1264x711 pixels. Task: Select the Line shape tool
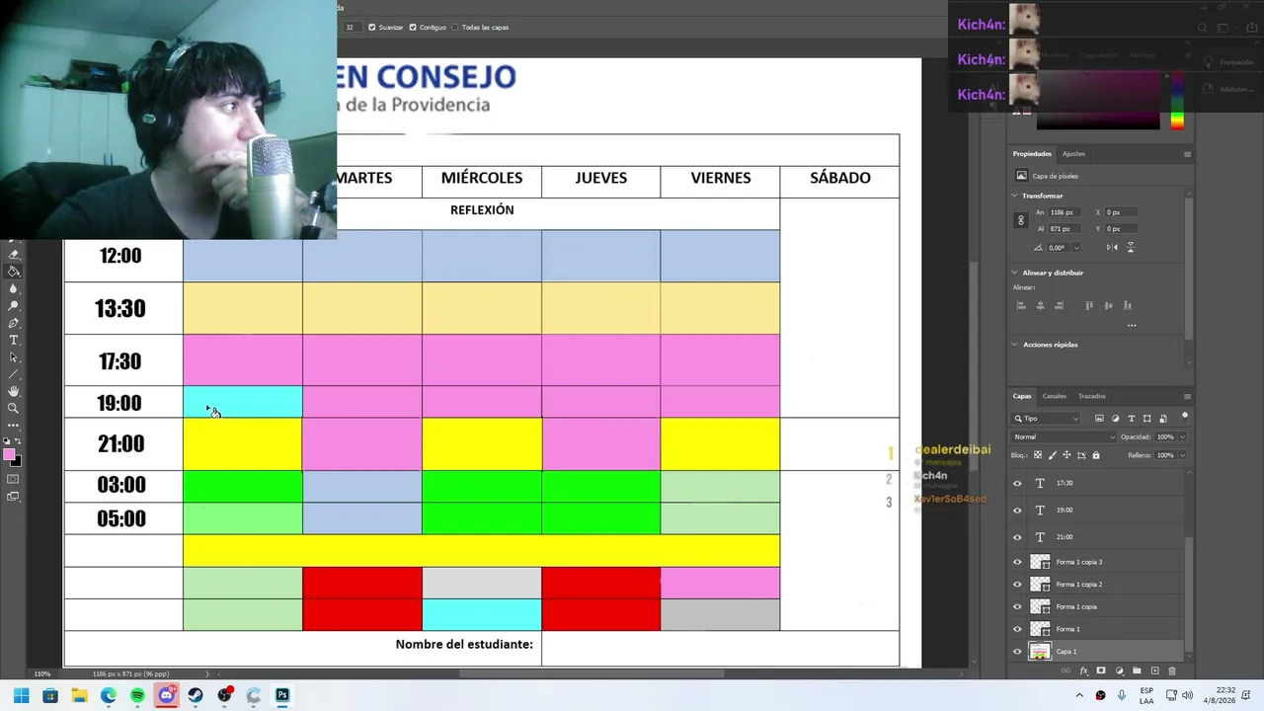[14, 374]
